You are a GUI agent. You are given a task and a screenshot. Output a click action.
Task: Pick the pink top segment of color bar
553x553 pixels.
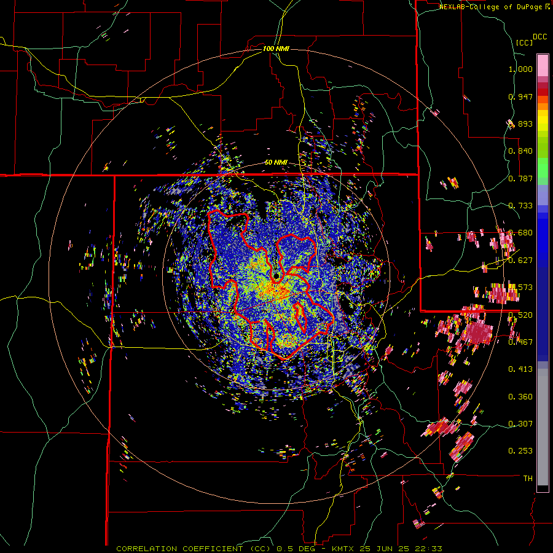point(543,65)
